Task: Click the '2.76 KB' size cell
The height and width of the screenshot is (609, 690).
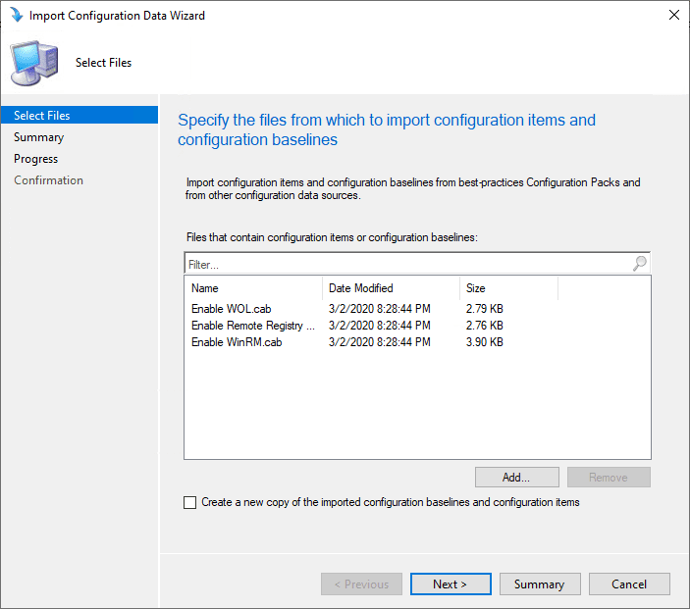Action: coord(485,326)
